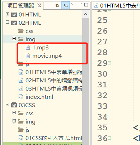140x145 pixels.
Task: Click the collapse all icon in project manager
Action: [57, 5]
